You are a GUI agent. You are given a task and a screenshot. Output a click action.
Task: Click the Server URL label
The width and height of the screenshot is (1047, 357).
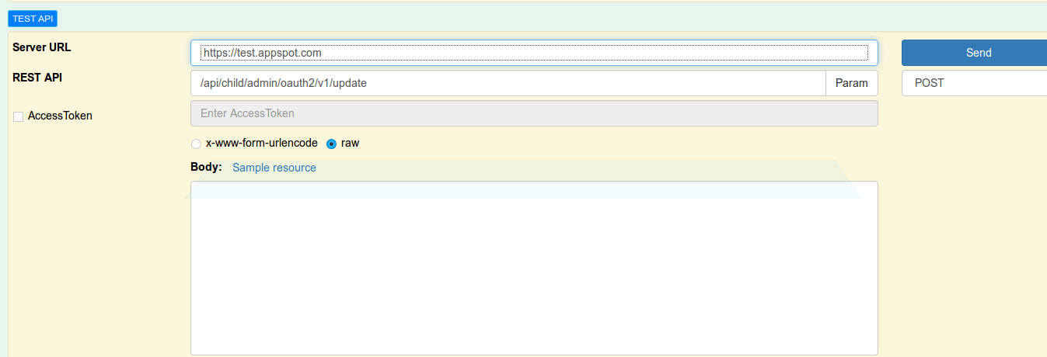click(x=42, y=47)
